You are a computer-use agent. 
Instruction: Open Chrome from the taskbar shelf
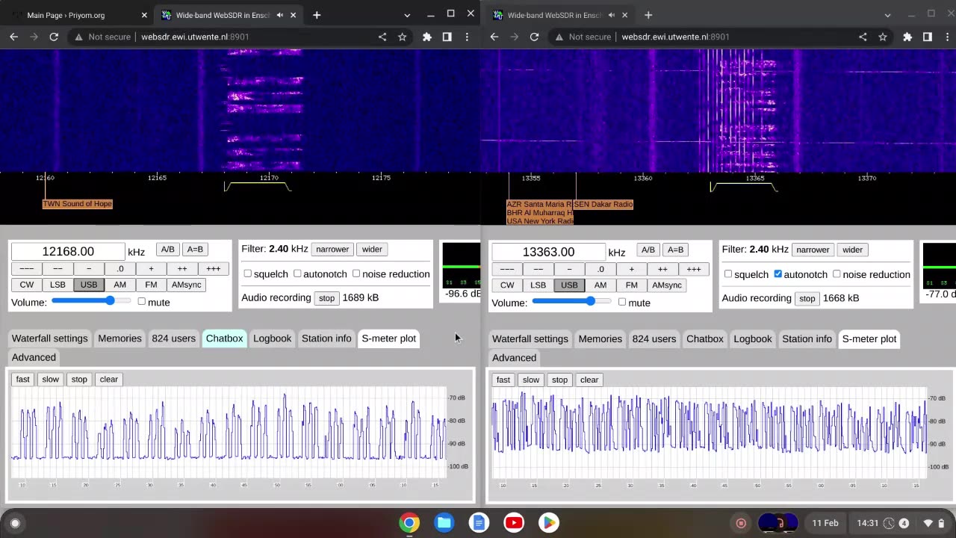point(409,522)
